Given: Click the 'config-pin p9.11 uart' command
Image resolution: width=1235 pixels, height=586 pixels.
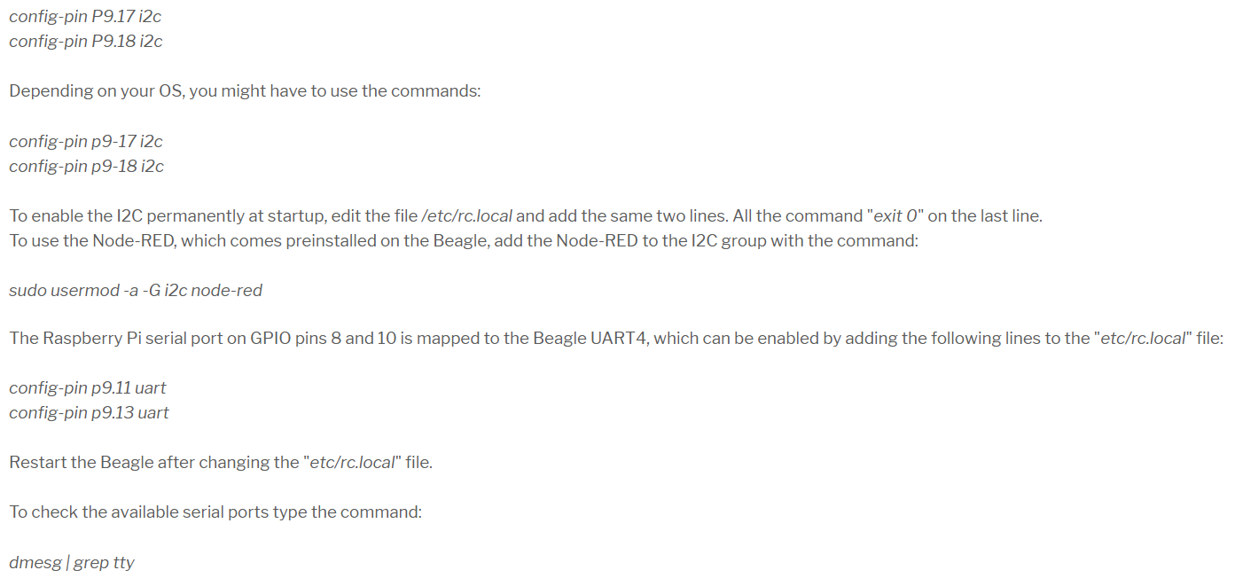Looking at the screenshot, I should 87,387.
